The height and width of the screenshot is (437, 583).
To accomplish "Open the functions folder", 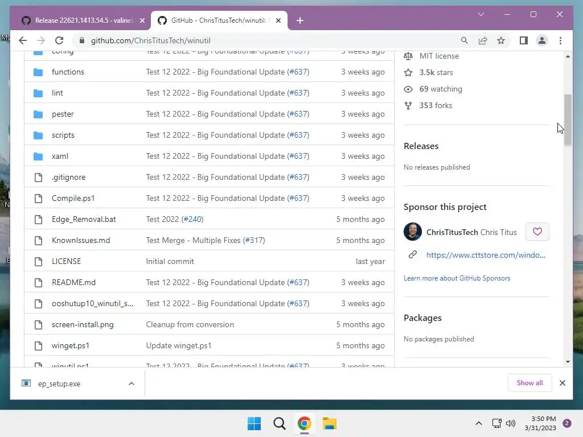I will [68, 72].
